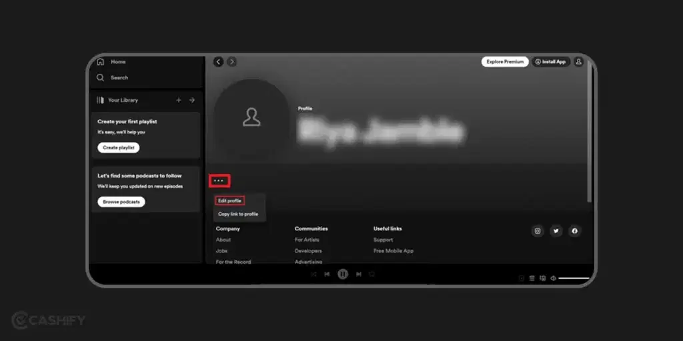Open the About footer link
This screenshot has width=683, height=341.
coord(223,240)
